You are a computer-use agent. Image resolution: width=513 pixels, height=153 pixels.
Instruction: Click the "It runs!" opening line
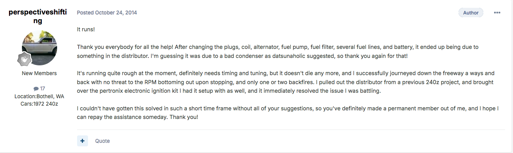pos(86,29)
